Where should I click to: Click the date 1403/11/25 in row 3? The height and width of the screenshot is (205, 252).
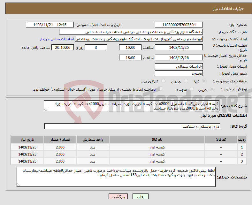point(27,161)
